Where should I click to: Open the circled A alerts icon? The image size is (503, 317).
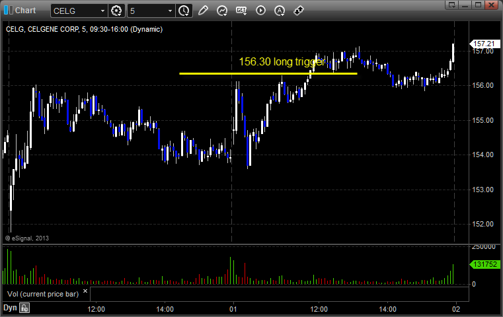tap(280, 11)
